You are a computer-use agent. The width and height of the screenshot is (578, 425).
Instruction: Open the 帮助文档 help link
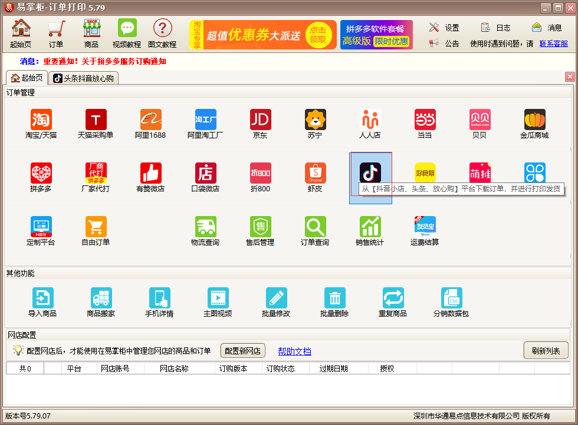294,351
